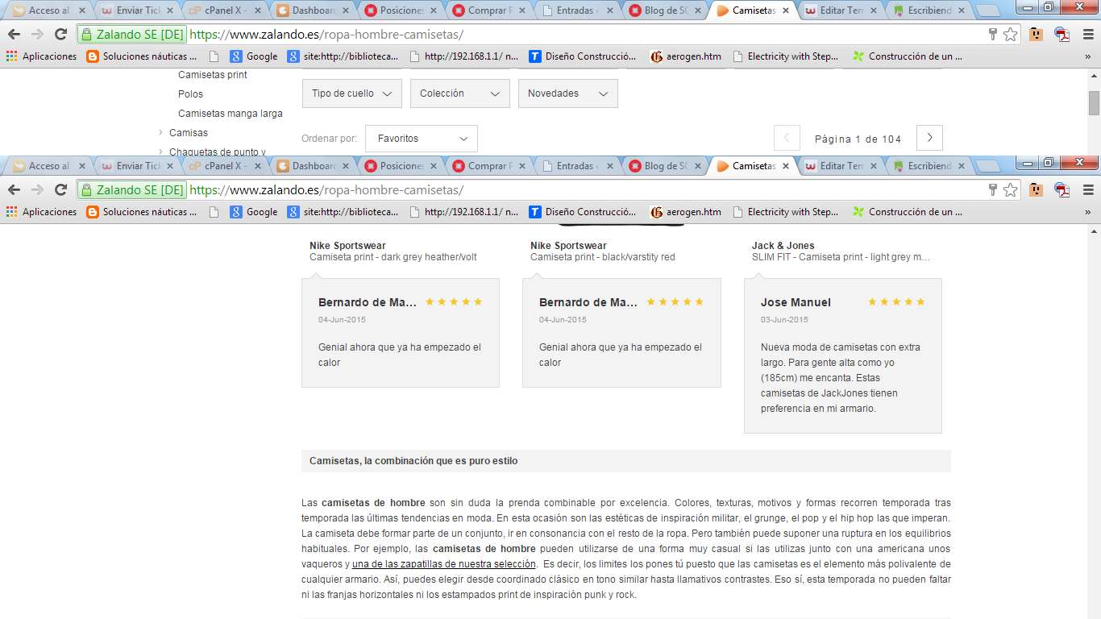This screenshot has width=1101, height=619.
Task: Open the Construcción de un bookmark in lower window
Action: pyautogui.click(x=908, y=212)
